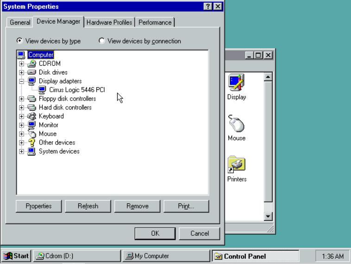
Task: Click Control Panel scrollbar down arrow
Action: click(268, 217)
